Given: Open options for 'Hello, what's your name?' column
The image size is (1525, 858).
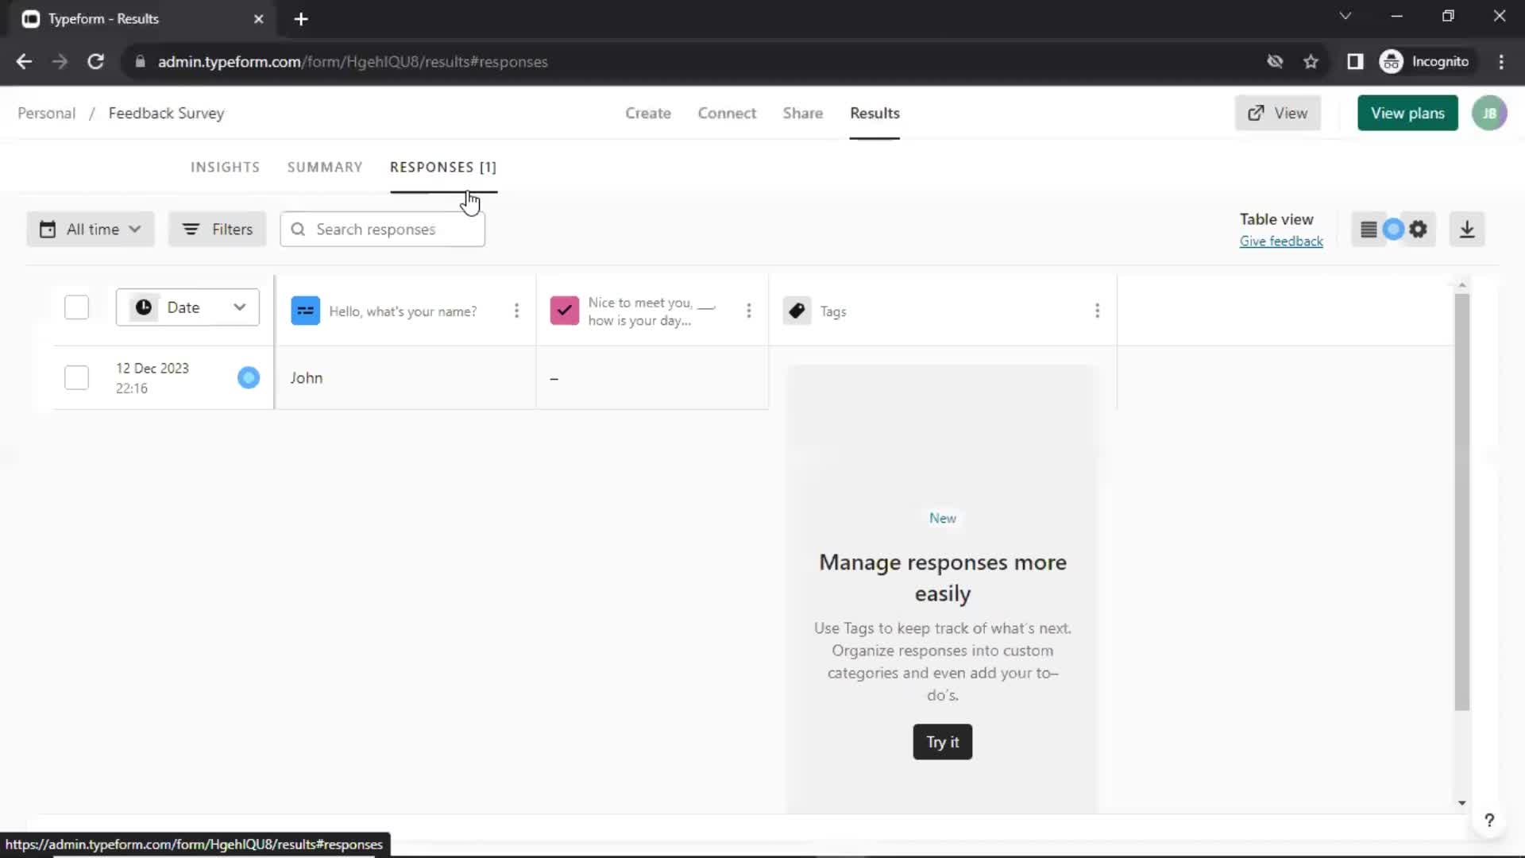Looking at the screenshot, I should 516,311.
